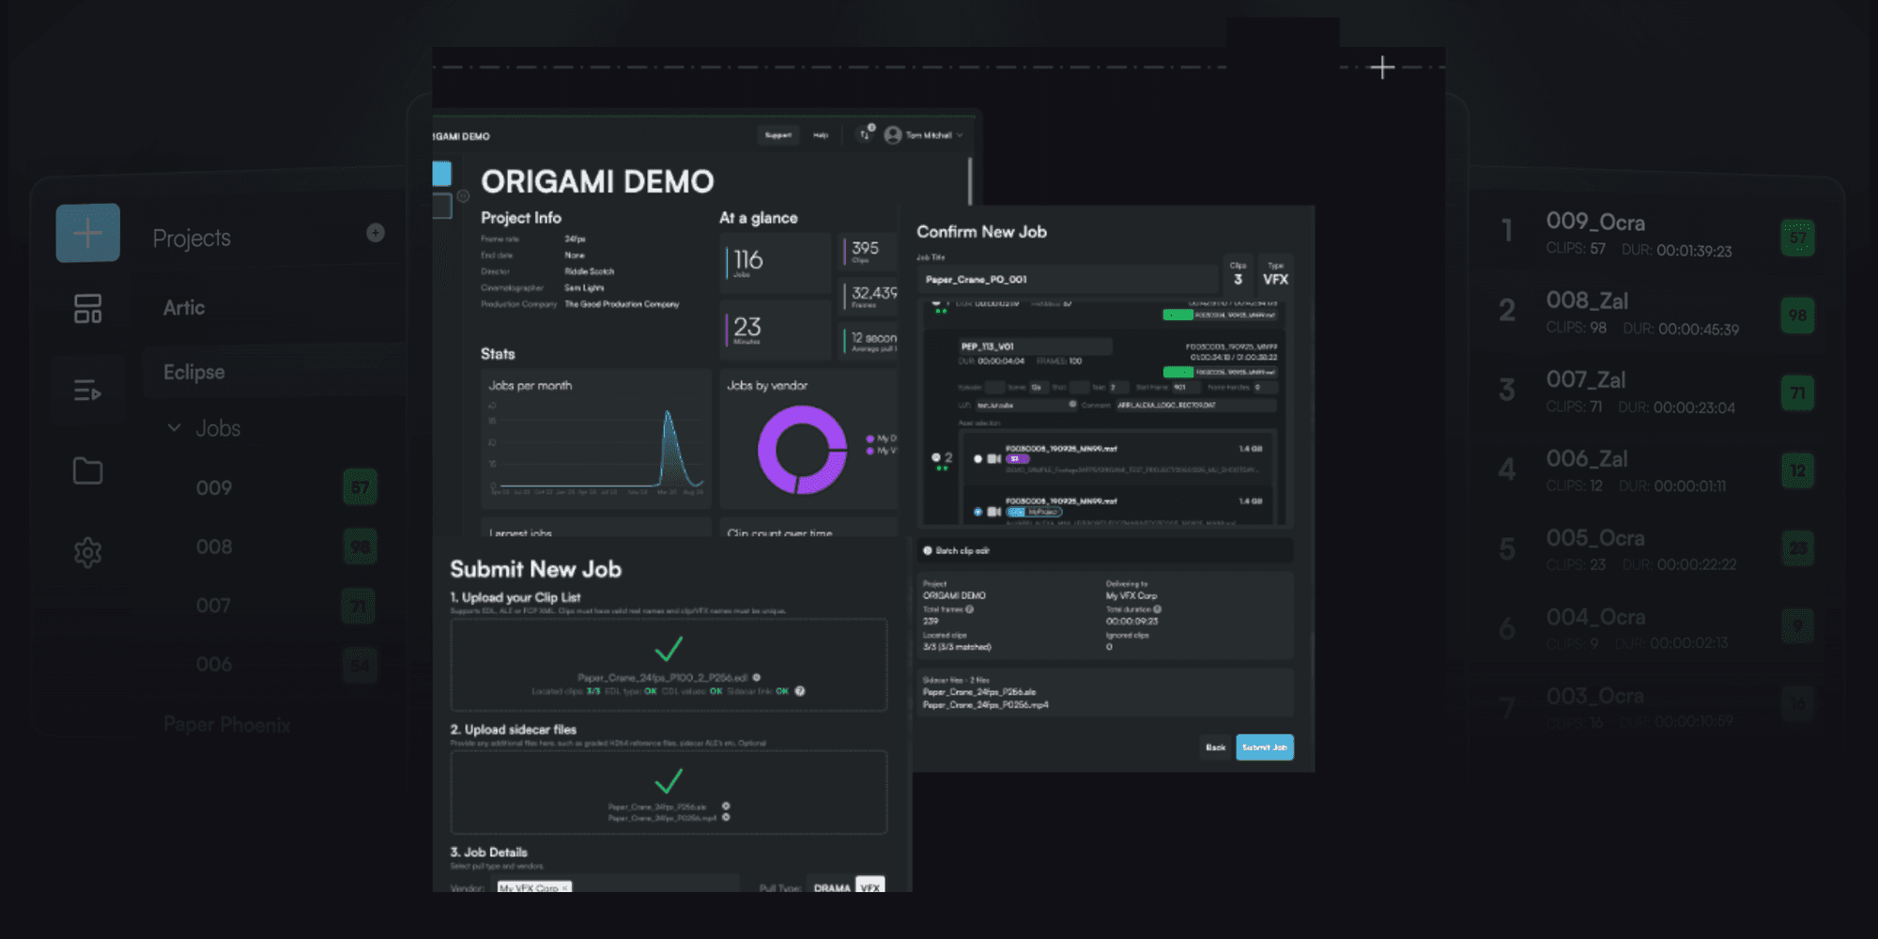The width and height of the screenshot is (1878, 939).
Task: Select DRAMA pull type
Action: [832, 886]
